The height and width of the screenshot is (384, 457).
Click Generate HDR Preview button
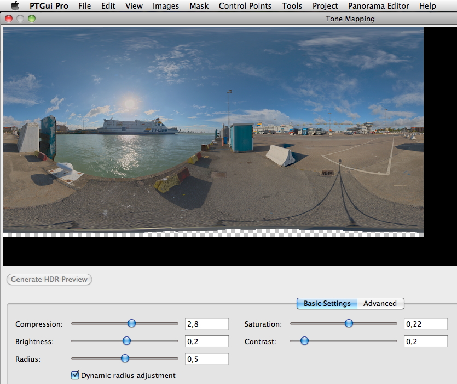[49, 279]
